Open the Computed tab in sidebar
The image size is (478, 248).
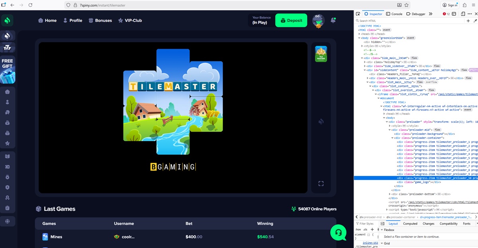point(410,224)
